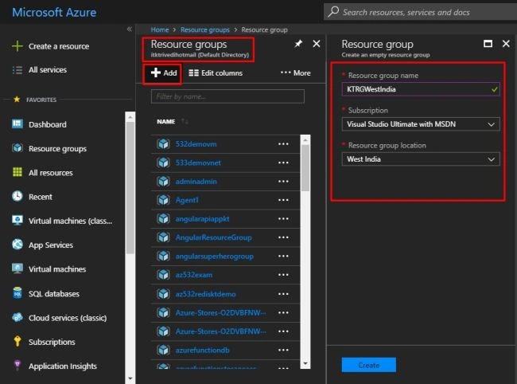517x384 pixels.
Task: Select Dashboard in the favorites menu
Action: 48,124
